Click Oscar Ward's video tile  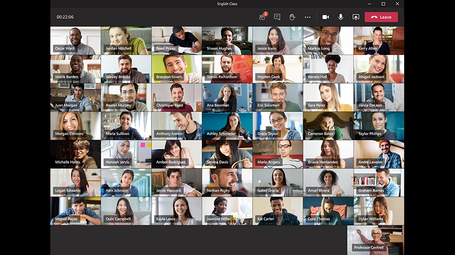tap(75, 41)
